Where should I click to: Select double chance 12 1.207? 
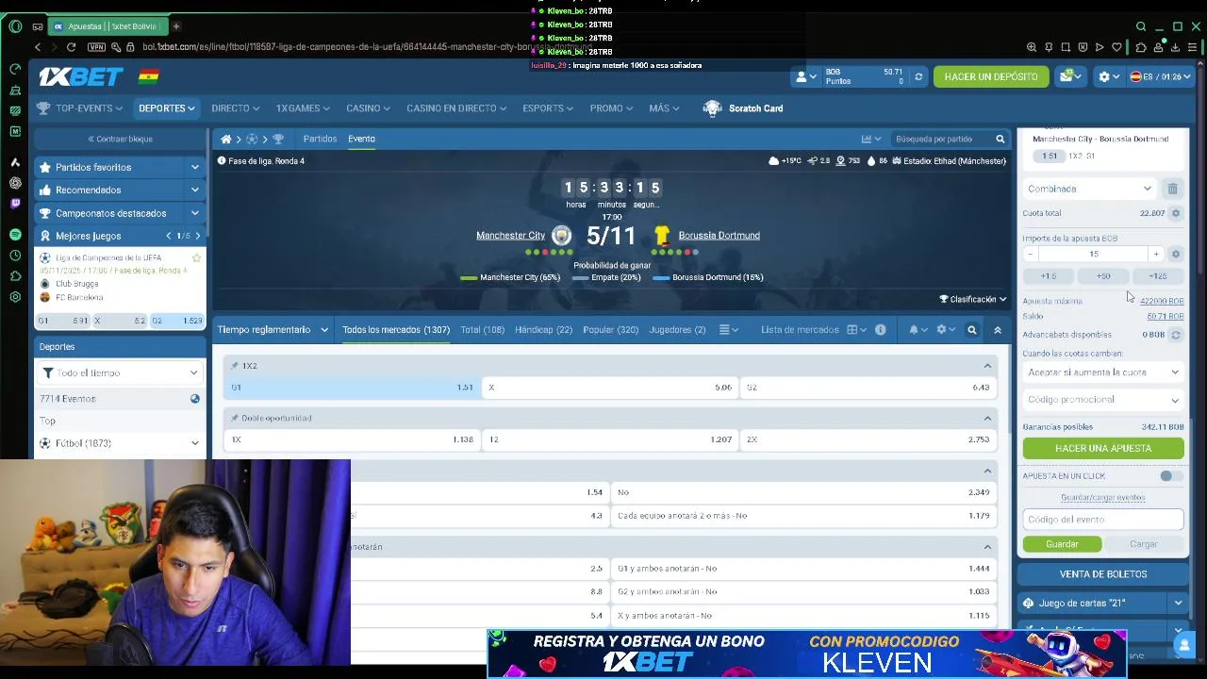click(610, 439)
